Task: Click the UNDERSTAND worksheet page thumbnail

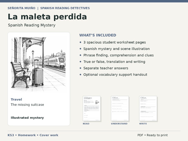Action: pos(120,109)
